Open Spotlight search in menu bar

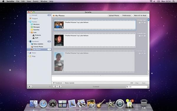(x=173, y=1)
